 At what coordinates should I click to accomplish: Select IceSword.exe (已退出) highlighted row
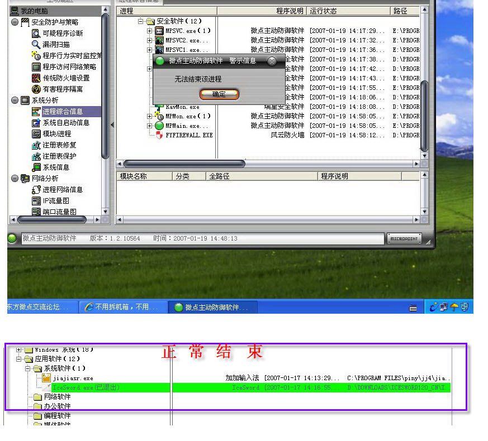pyautogui.click(x=246, y=387)
